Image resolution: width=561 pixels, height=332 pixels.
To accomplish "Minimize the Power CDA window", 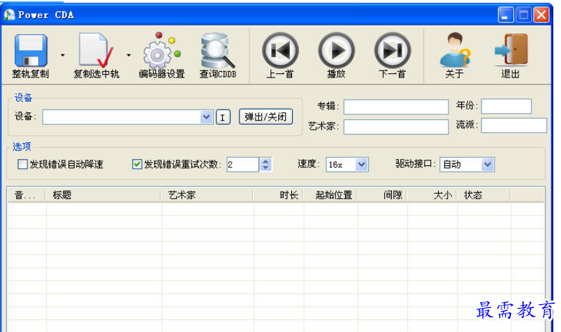I will 506,15.
